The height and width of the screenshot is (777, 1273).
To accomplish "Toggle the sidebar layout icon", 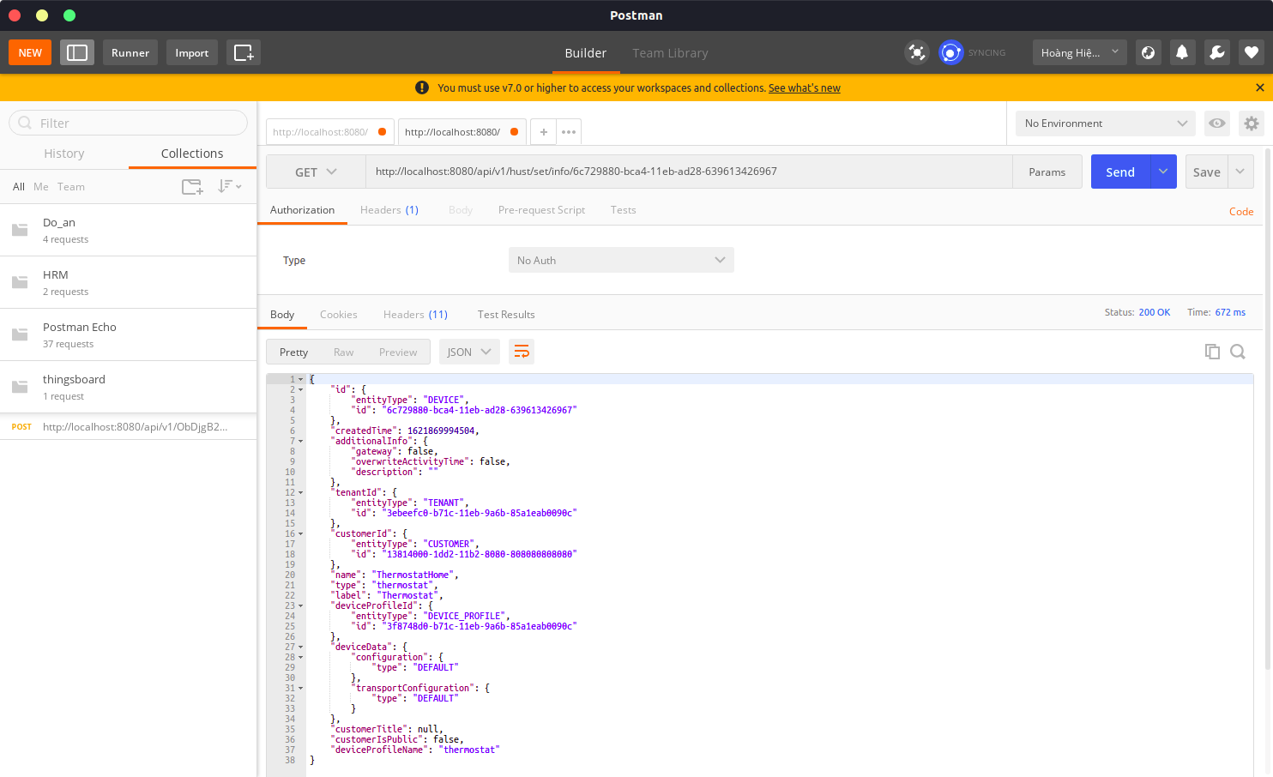I will pos(77,52).
